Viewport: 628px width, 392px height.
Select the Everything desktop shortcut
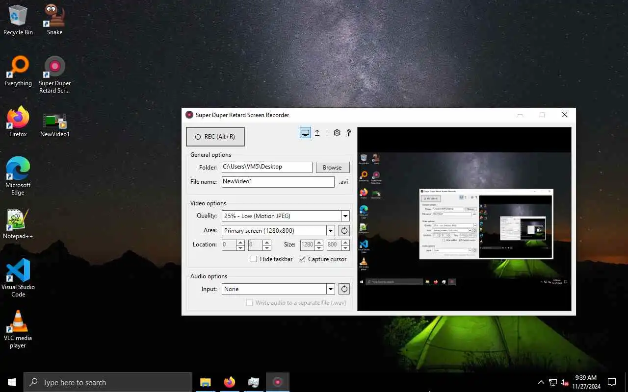click(18, 72)
